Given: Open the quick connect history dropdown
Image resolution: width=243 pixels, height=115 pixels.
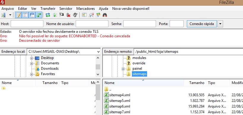Looking at the screenshot, I should pyautogui.click(x=220, y=24).
